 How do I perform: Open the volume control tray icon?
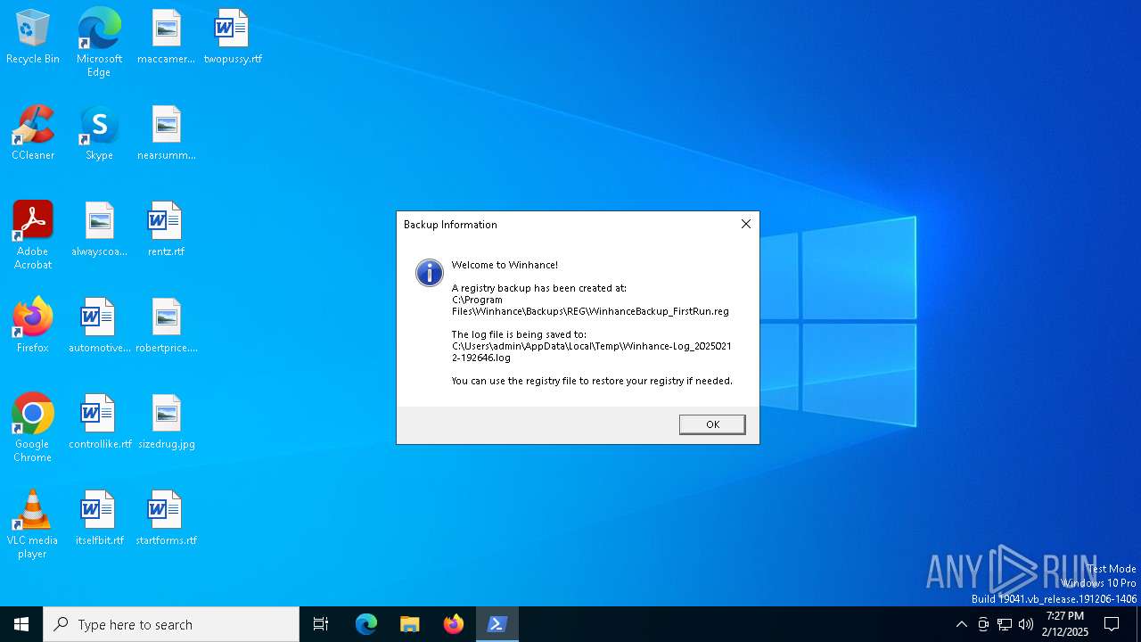[x=1026, y=624]
